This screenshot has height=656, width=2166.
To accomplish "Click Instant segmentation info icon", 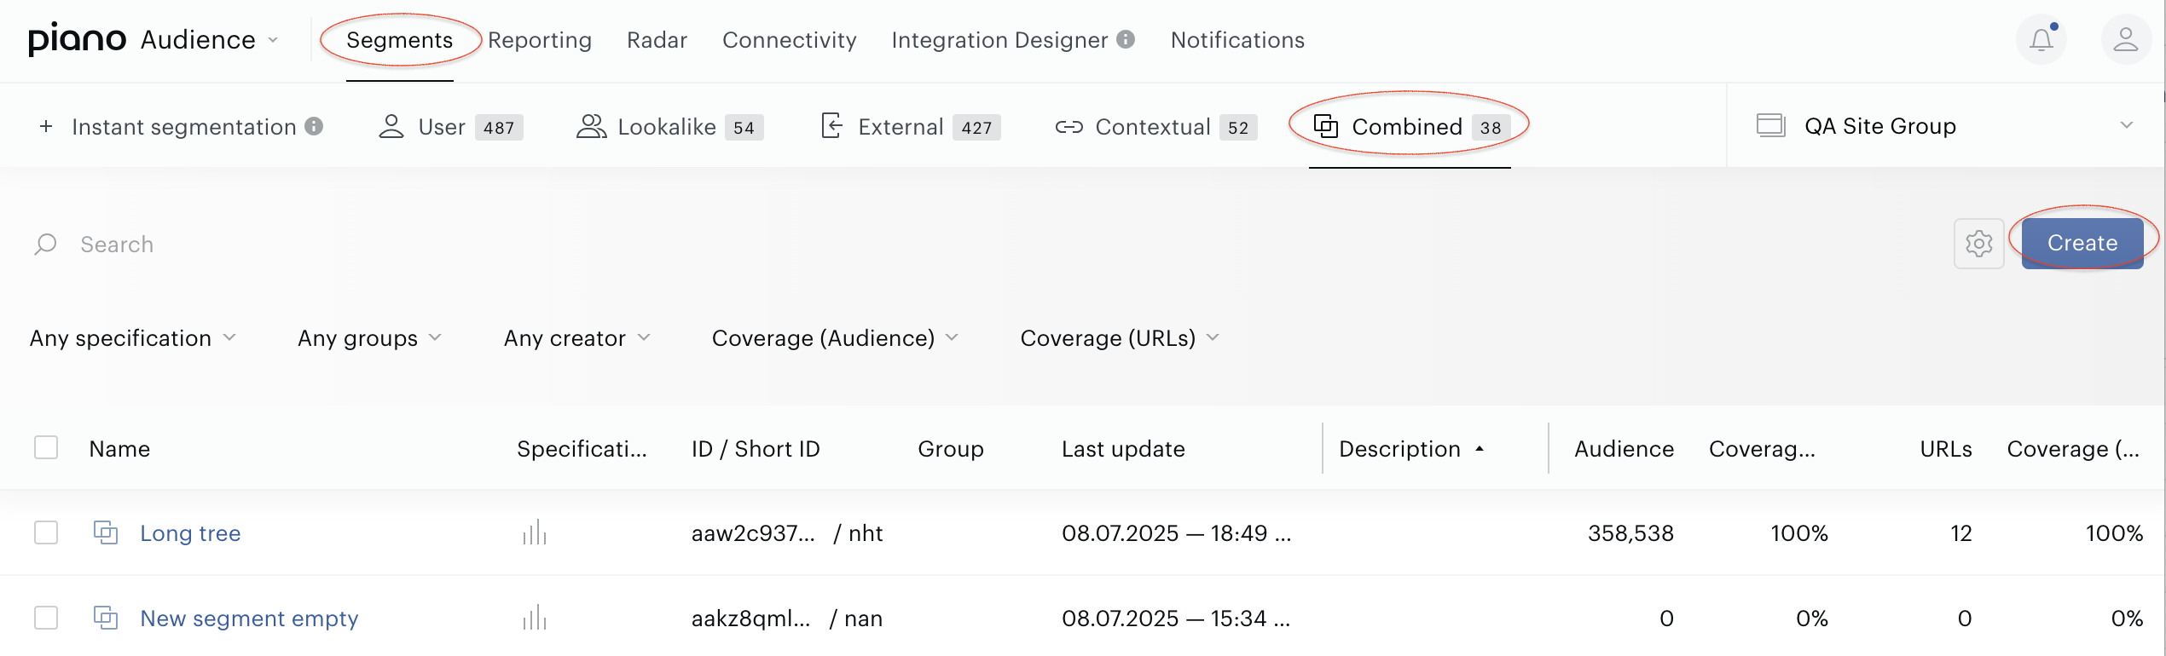I will click(315, 126).
